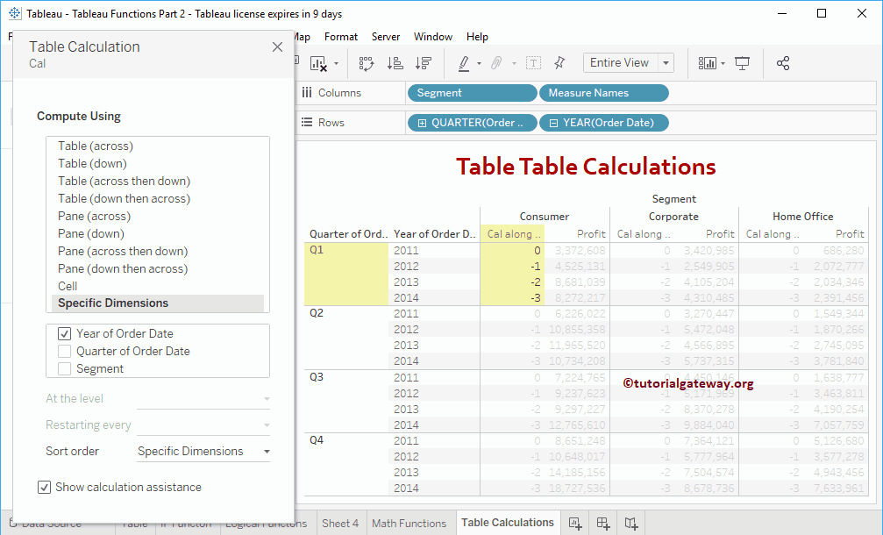883x535 pixels.
Task: Open the Format menu
Action: pyautogui.click(x=341, y=37)
